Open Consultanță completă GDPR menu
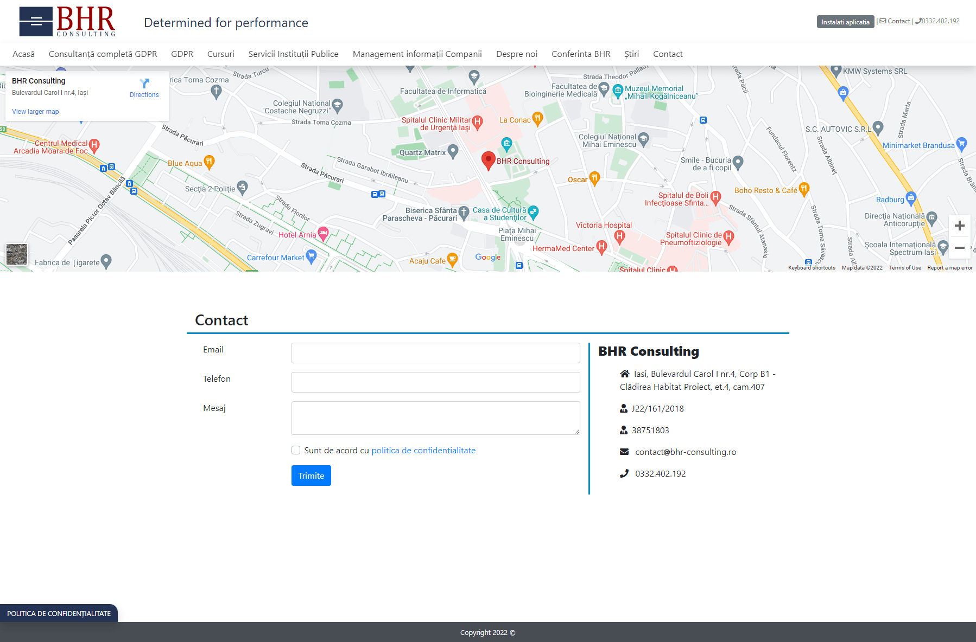The height and width of the screenshot is (642, 976). point(103,54)
